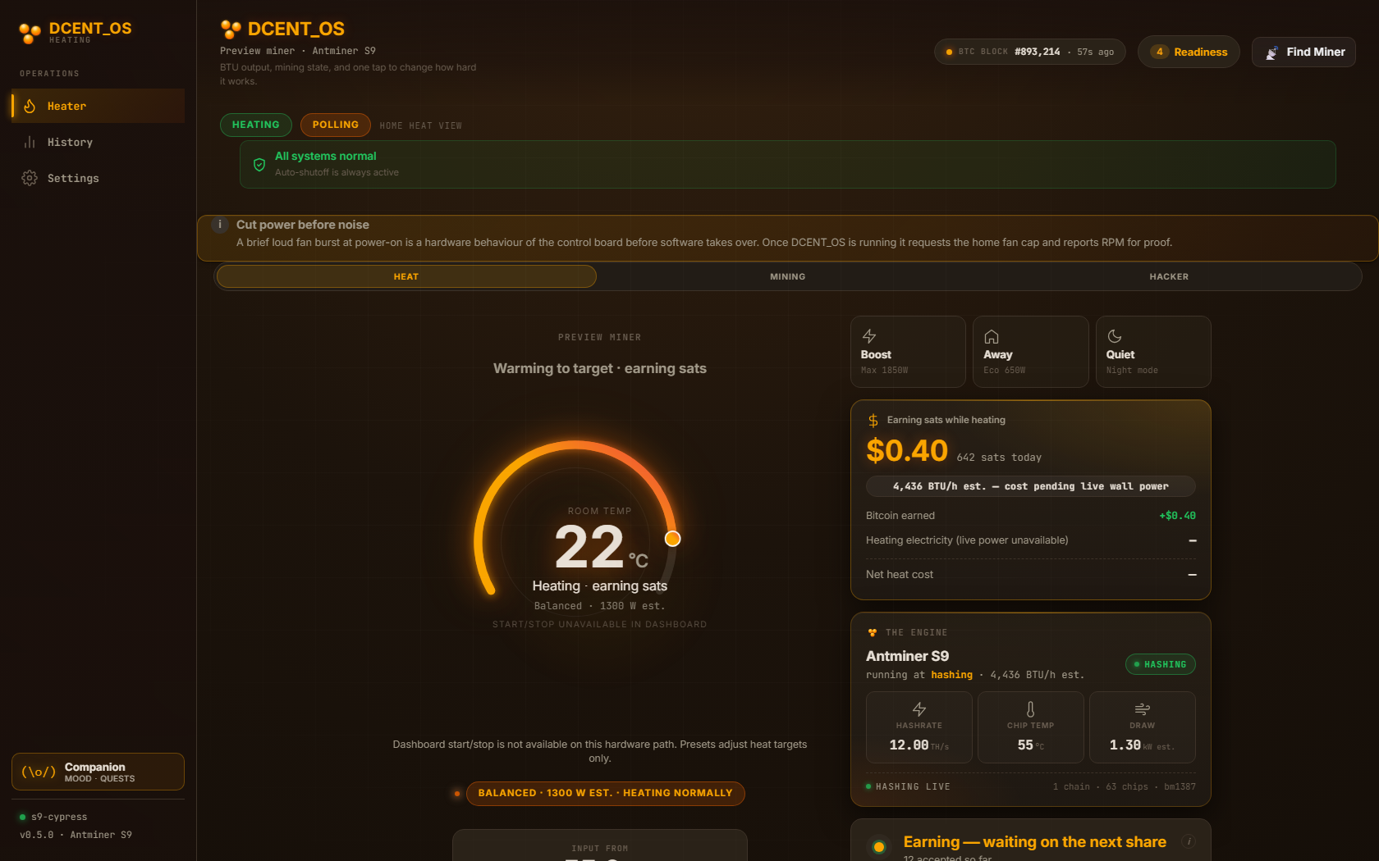
Task: Click the HASHING LIVE green dot
Action: click(868, 786)
